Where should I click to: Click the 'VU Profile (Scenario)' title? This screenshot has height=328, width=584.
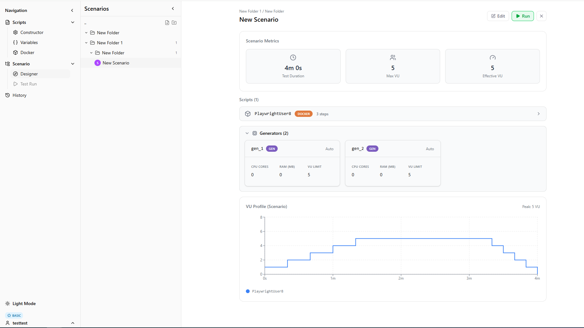pyautogui.click(x=266, y=206)
